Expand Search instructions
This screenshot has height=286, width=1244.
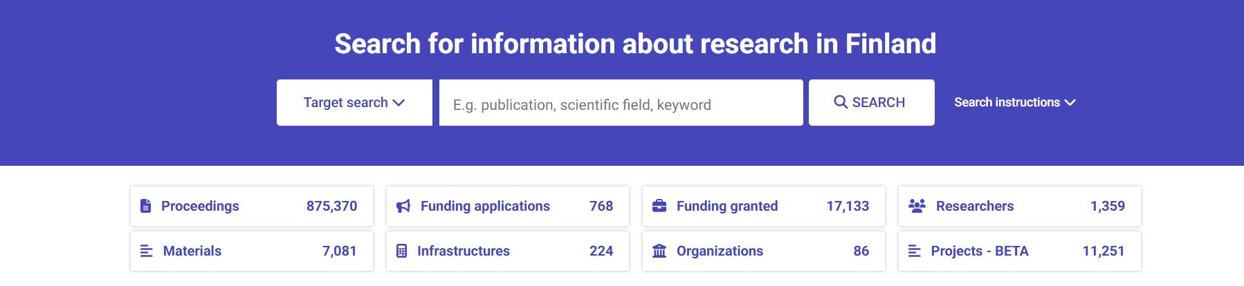1014,102
